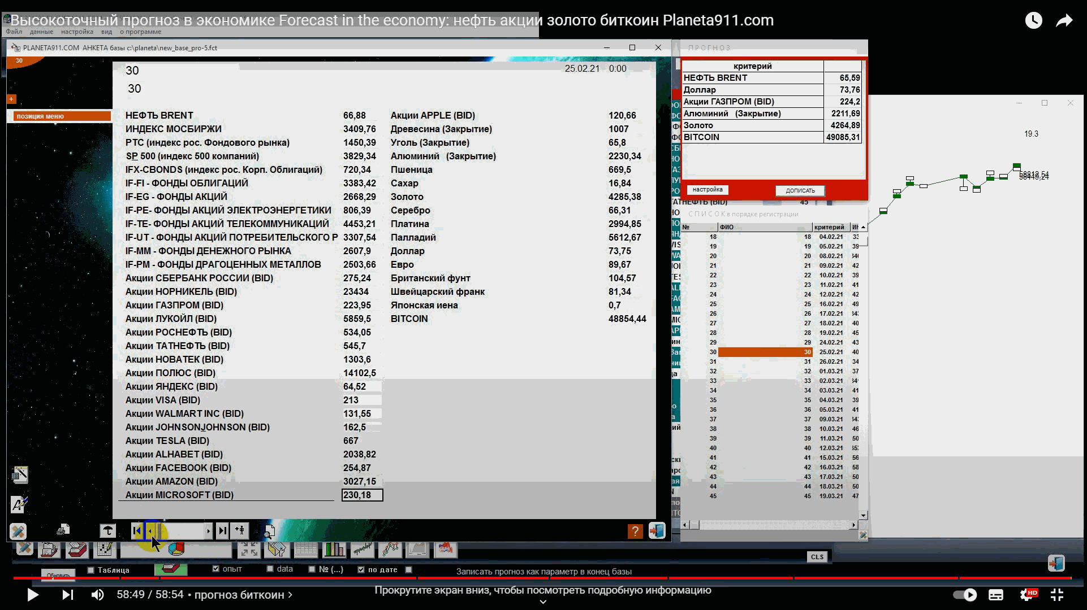Image resolution: width=1087 pixels, height=610 pixels.
Task: Toggle the по дате checkbox
Action: 361,569
